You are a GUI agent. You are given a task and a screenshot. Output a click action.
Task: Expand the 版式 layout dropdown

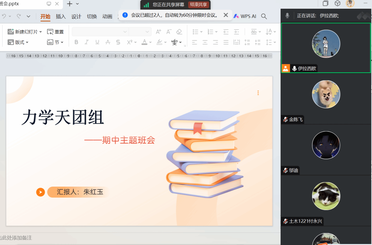click(x=27, y=42)
